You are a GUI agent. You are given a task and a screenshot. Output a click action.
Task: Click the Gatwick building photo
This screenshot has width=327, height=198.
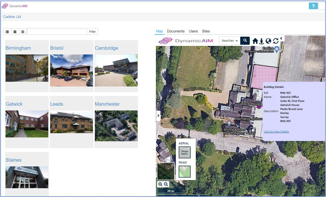[x=27, y=124]
